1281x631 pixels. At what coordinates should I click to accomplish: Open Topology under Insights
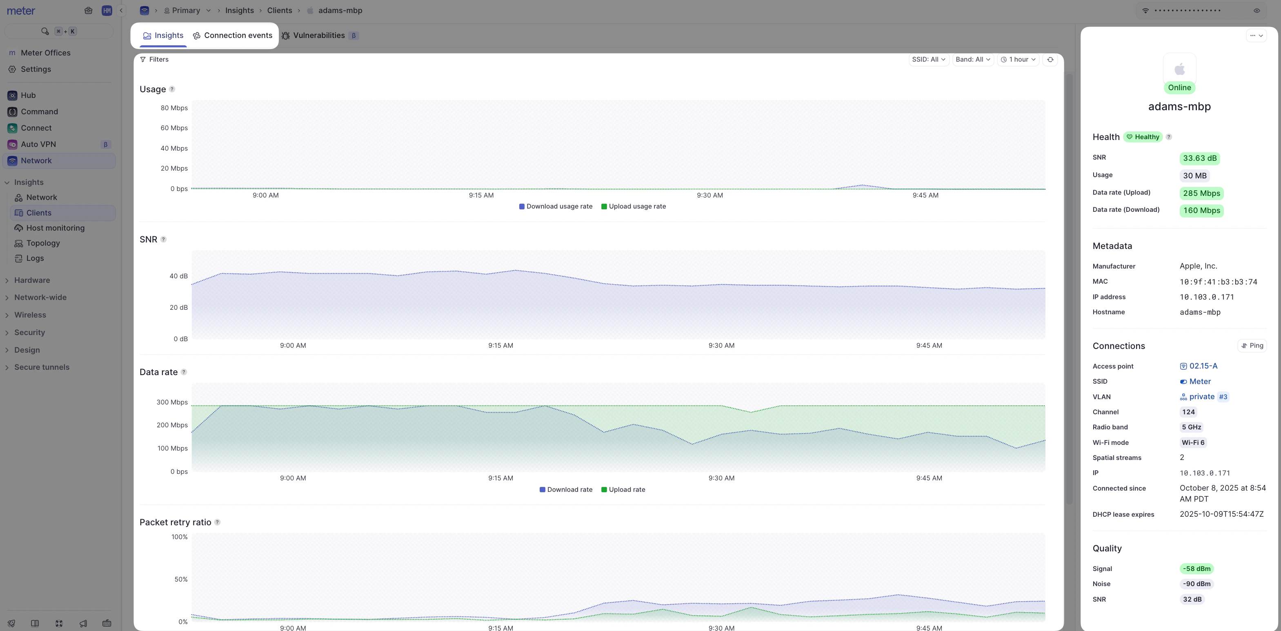pos(43,243)
